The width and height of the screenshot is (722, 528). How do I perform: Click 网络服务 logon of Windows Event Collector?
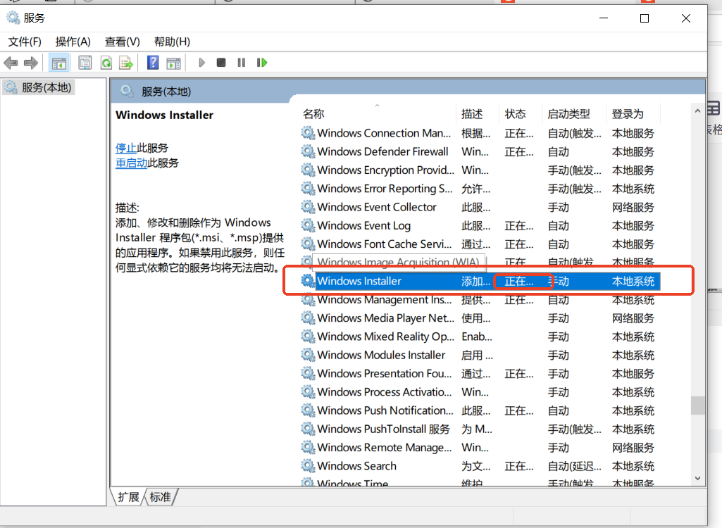pos(633,207)
